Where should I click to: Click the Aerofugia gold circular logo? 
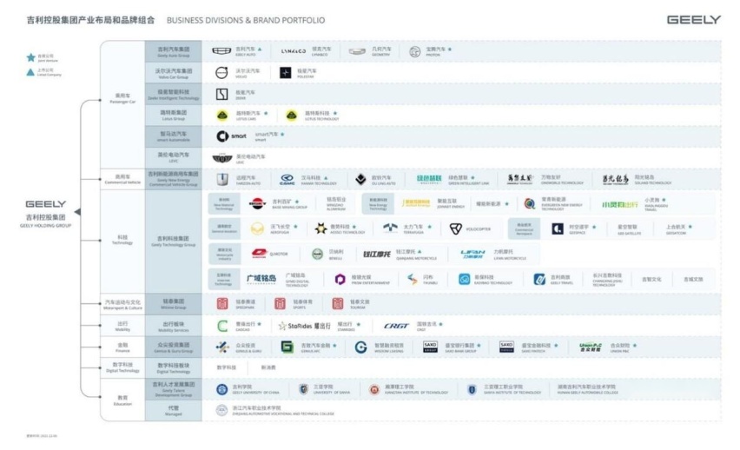(257, 229)
